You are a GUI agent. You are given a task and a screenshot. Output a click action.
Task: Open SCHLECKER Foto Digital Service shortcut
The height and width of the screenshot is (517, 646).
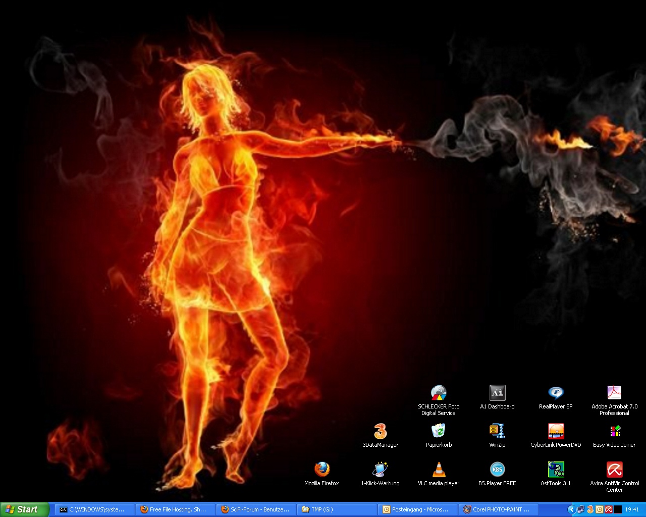pos(439,393)
